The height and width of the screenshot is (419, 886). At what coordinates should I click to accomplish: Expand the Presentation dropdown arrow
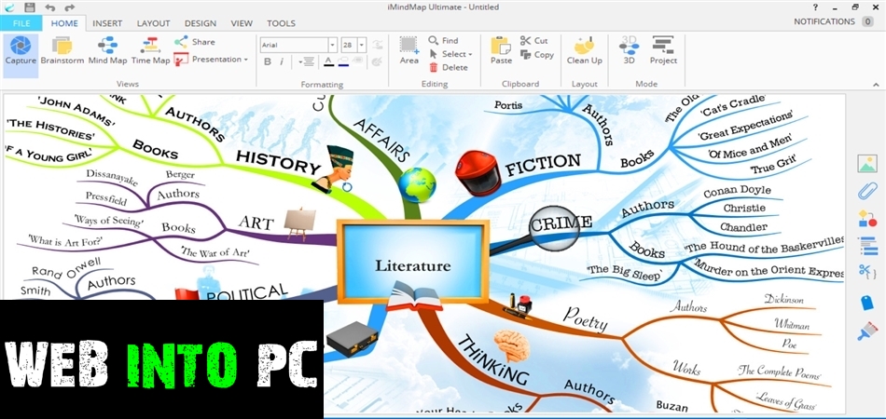246,60
